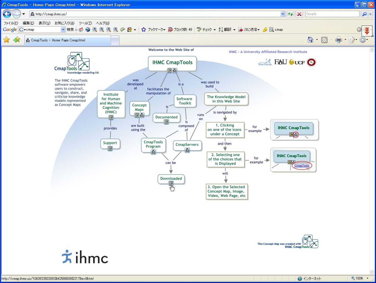
Task: Click the Google search box top right
Action: pyautogui.click(x=332, y=14)
